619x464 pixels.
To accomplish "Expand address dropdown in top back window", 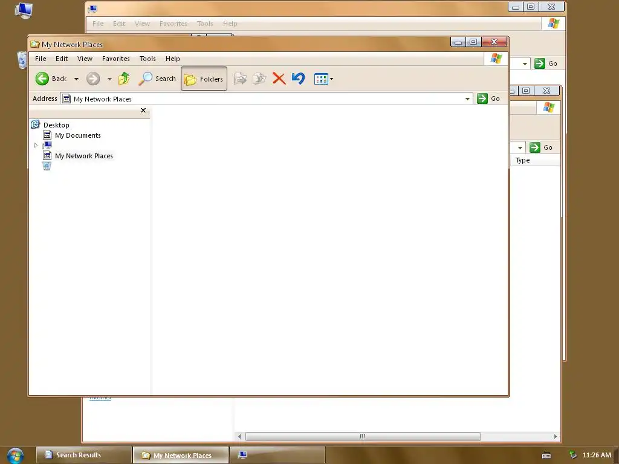I will [x=525, y=63].
